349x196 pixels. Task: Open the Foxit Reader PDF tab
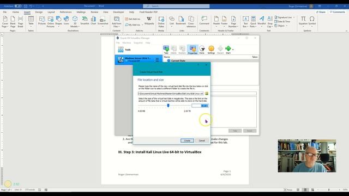click(x=148, y=12)
